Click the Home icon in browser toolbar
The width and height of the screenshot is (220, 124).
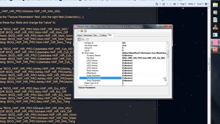pyautogui.click(x=157, y=4)
